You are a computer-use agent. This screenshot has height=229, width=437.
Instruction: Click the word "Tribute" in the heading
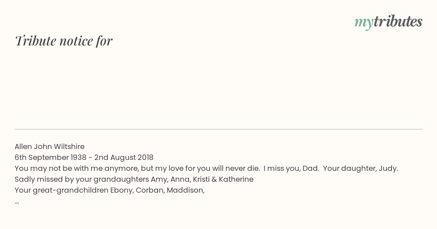pyautogui.click(x=36, y=41)
